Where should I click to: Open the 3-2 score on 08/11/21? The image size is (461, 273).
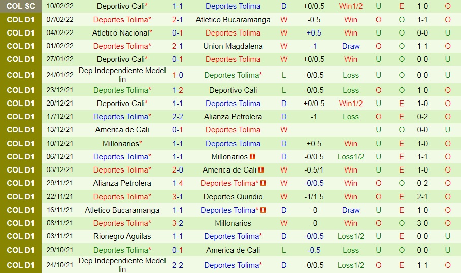tap(178, 223)
